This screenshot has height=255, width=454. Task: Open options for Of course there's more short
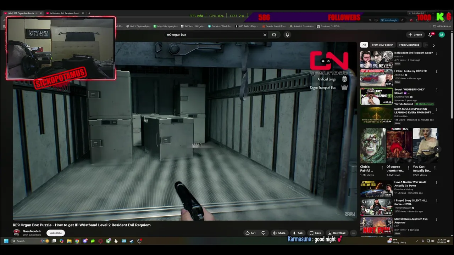pos(408,168)
